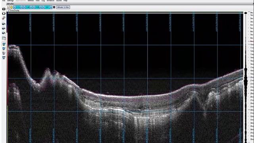254x143 pixels.
Task: Increase the first cyan toolbar value
Action: click(21, 7)
